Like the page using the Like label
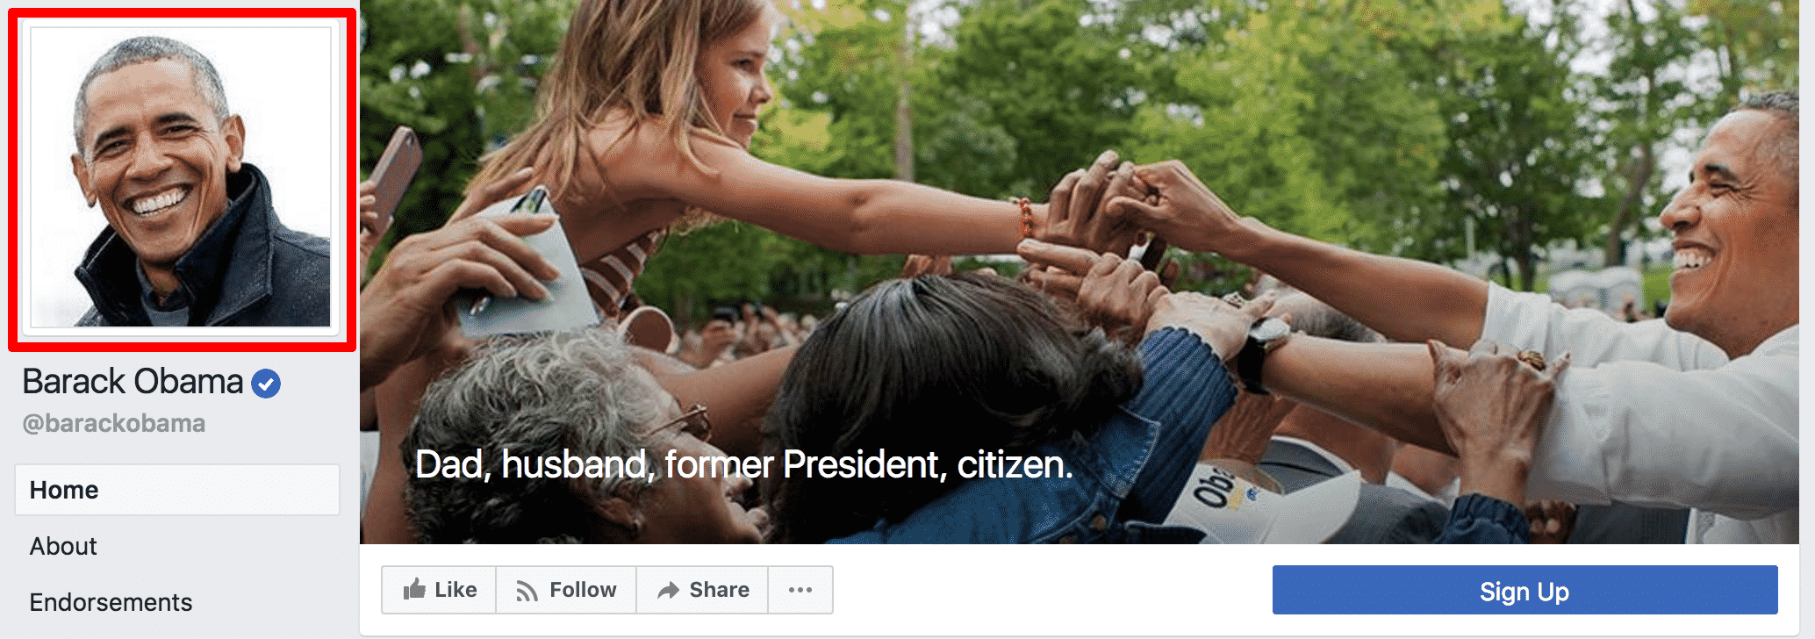This screenshot has width=1815, height=639. click(456, 590)
